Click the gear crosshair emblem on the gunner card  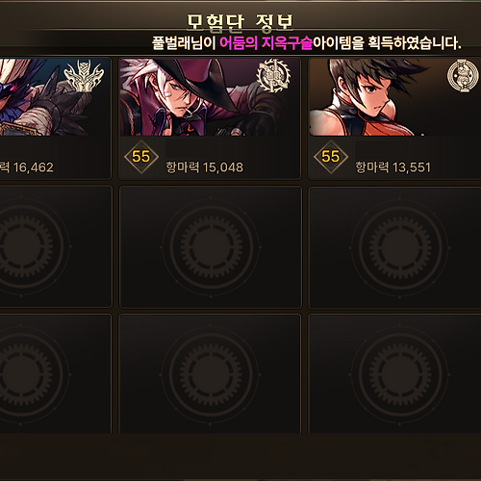coord(273,76)
